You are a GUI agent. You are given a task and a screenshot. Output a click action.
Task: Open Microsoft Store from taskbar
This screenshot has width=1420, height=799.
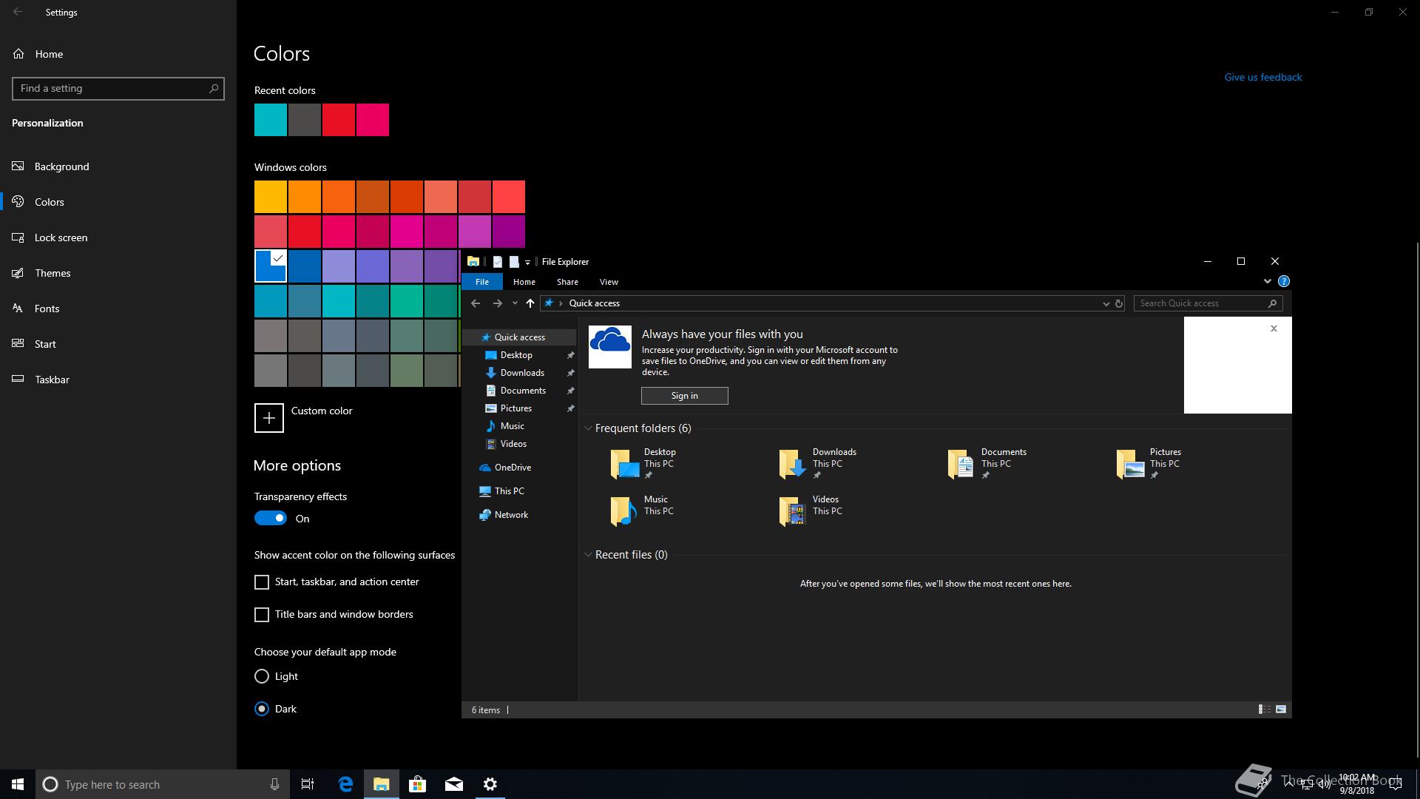418,784
